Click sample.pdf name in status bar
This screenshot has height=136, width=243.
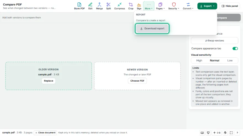pyautogui.click(x=8, y=133)
